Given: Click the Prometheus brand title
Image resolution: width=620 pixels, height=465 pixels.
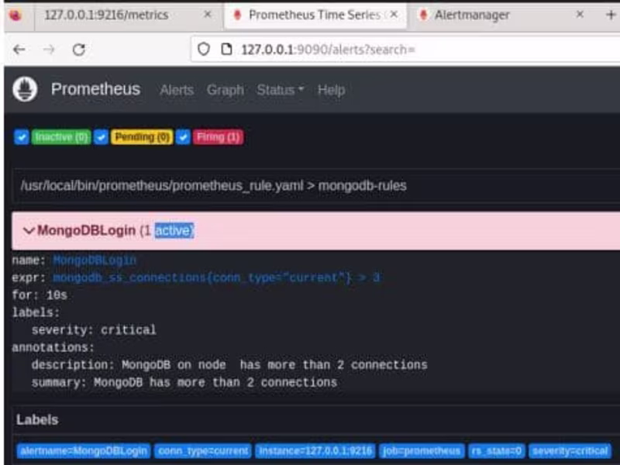Looking at the screenshot, I should (x=95, y=89).
